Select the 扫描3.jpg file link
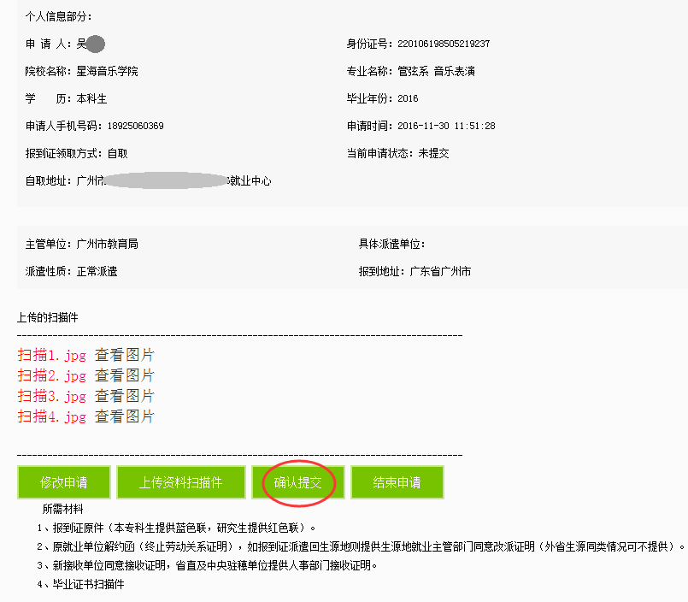688x602 pixels. [52, 396]
